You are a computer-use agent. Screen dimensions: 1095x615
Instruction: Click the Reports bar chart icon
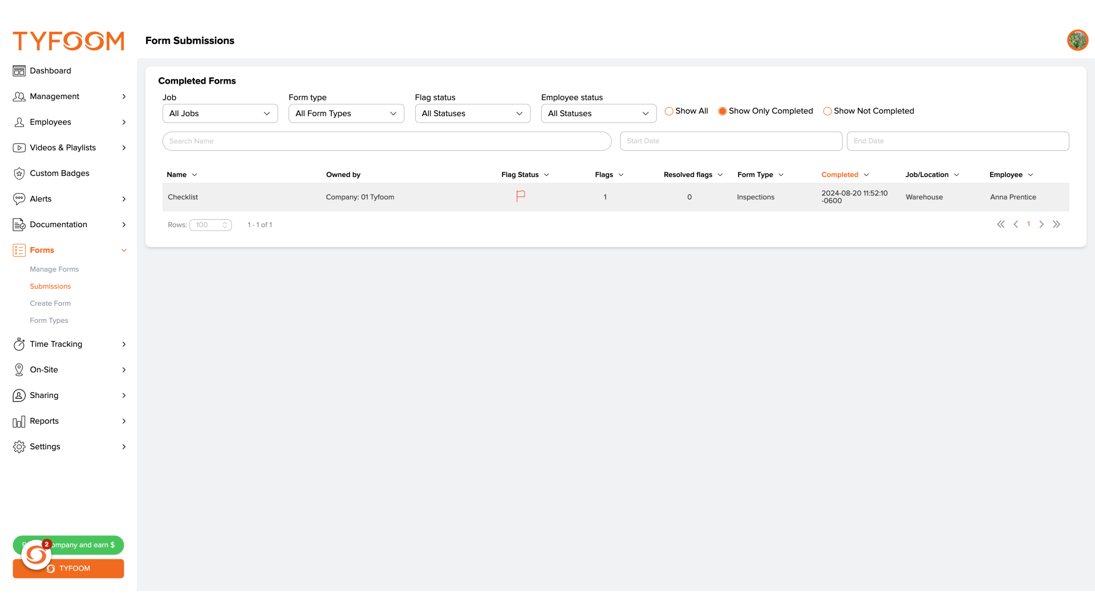click(x=19, y=421)
